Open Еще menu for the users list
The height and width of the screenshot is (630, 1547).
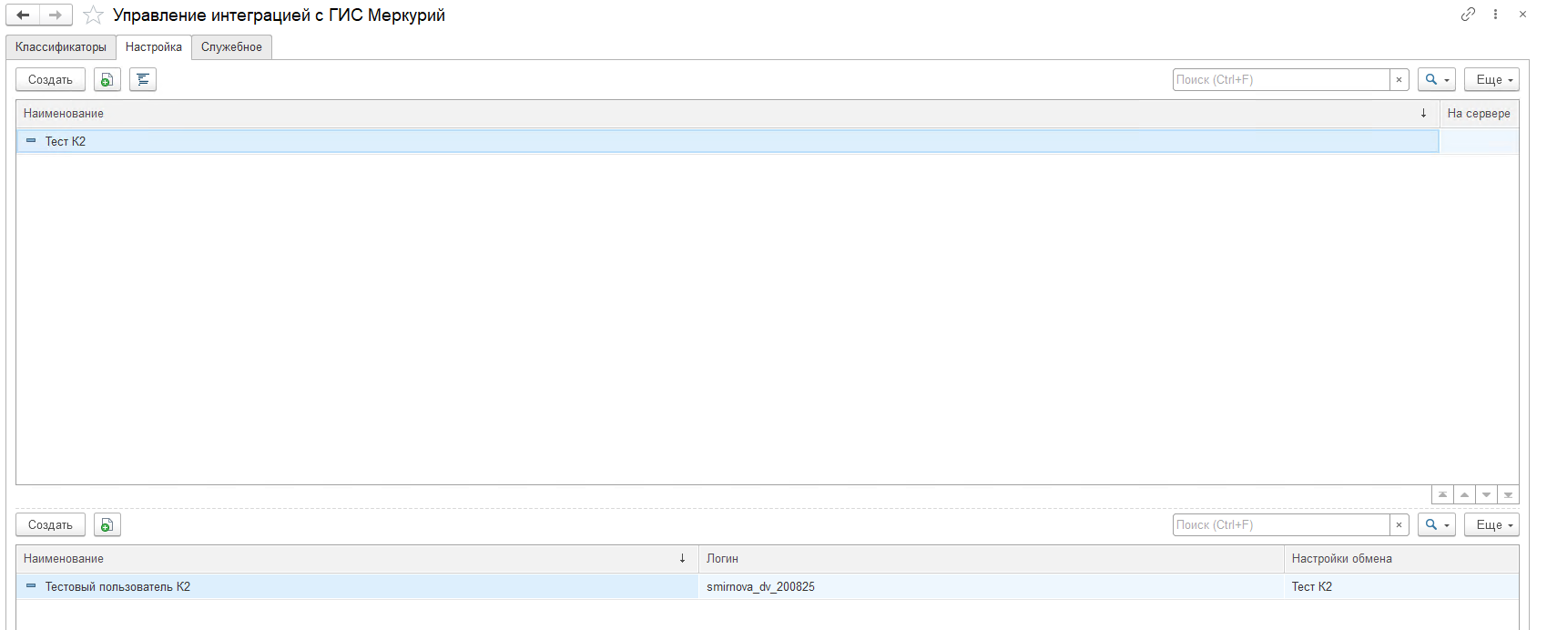coord(1491,525)
